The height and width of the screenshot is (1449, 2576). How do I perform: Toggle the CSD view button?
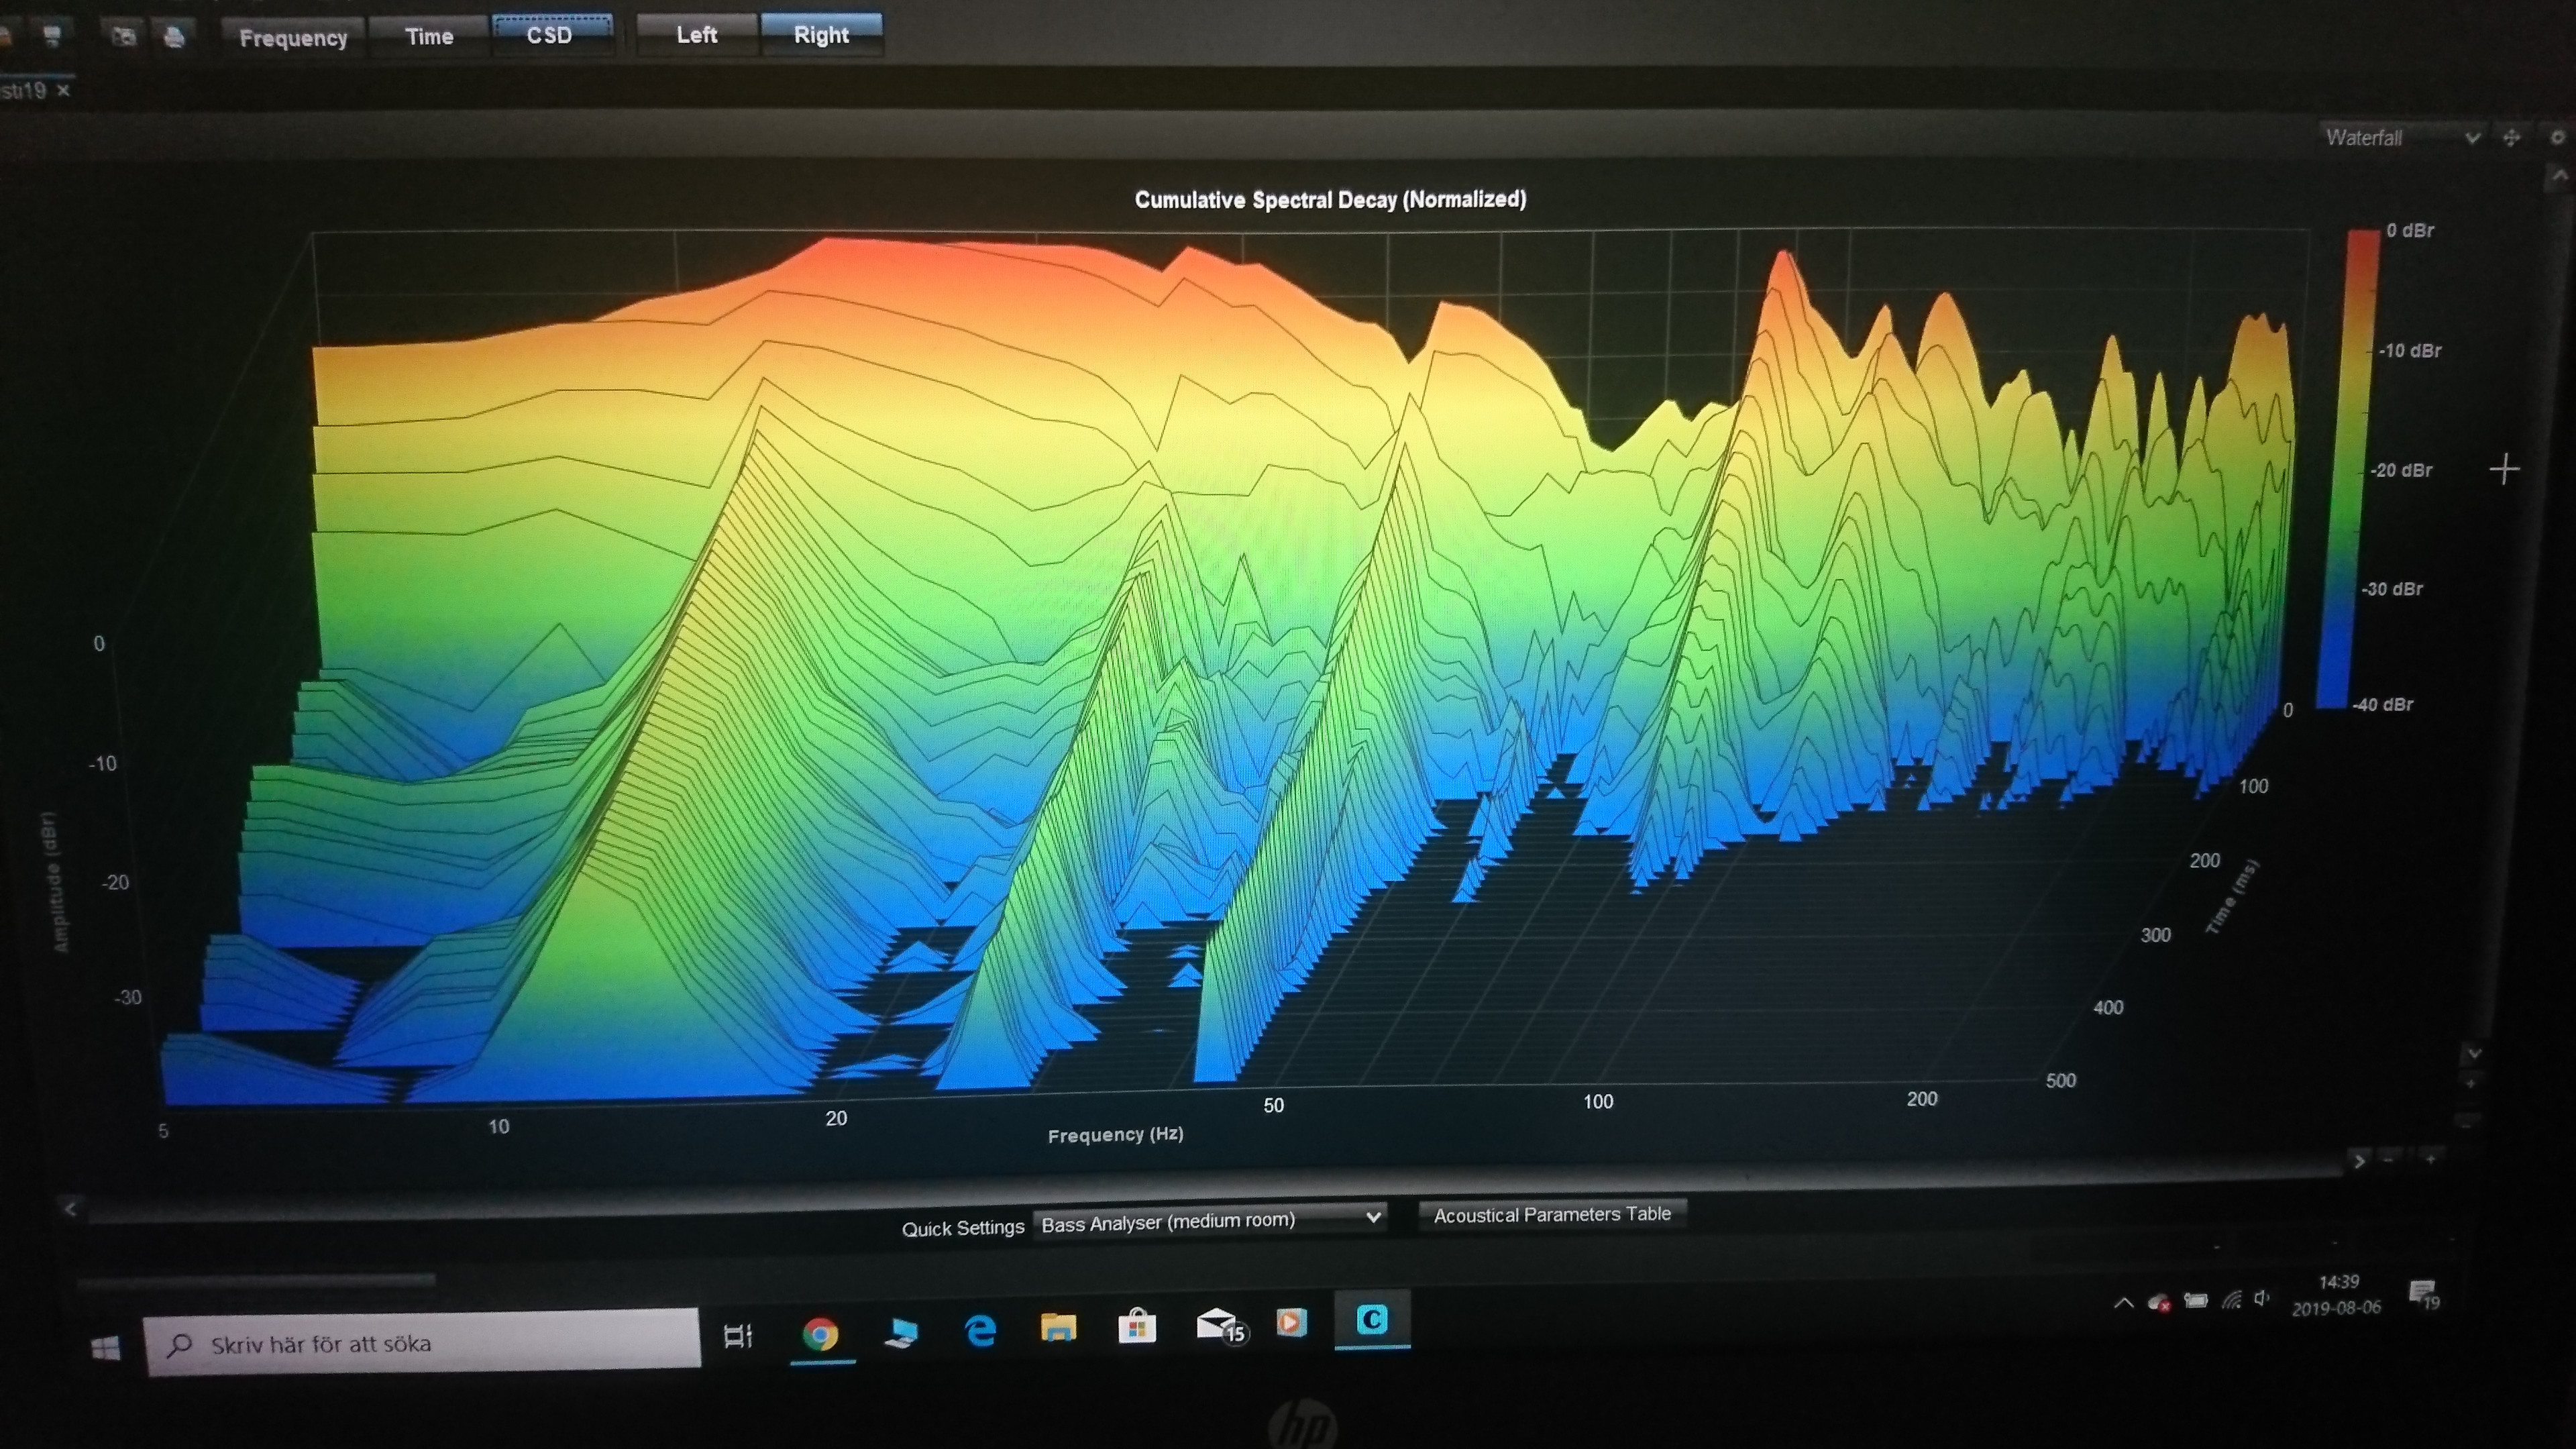550,35
